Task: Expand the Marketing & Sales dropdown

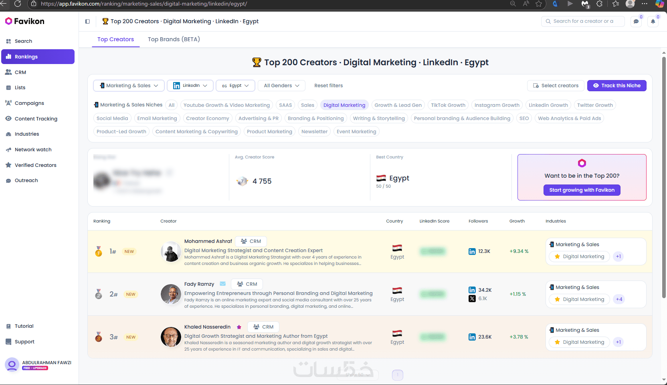Action: tap(129, 86)
